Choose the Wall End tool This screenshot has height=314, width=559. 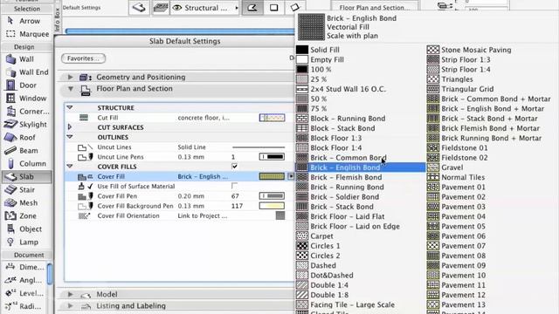point(26,72)
